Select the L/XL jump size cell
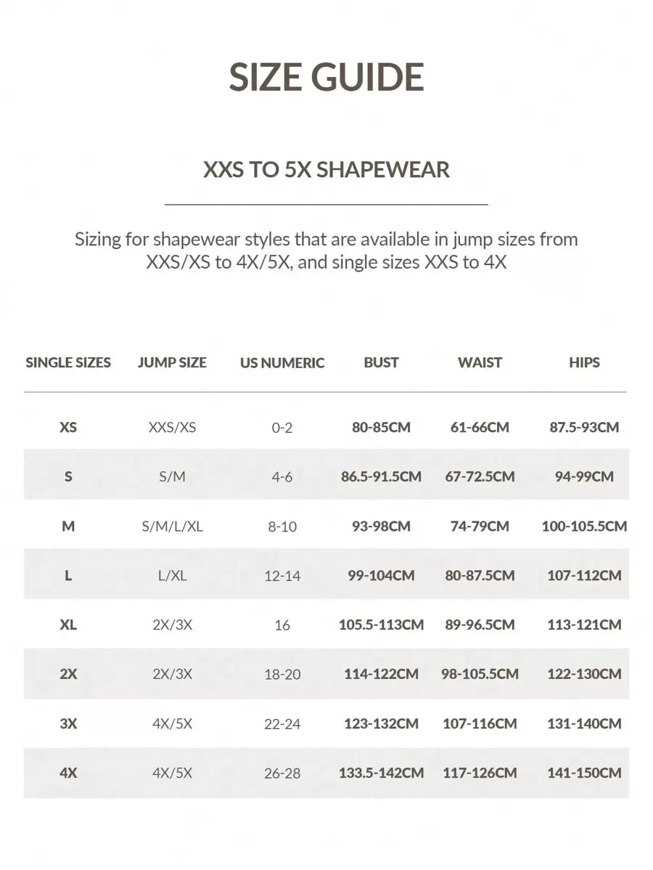The height and width of the screenshot is (870, 653). pyautogui.click(x=172, y=575)
